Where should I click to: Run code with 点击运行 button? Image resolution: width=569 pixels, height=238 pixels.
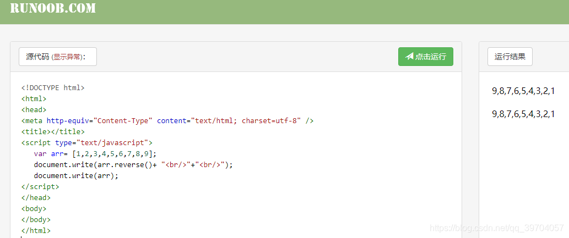tap(426, 57)
